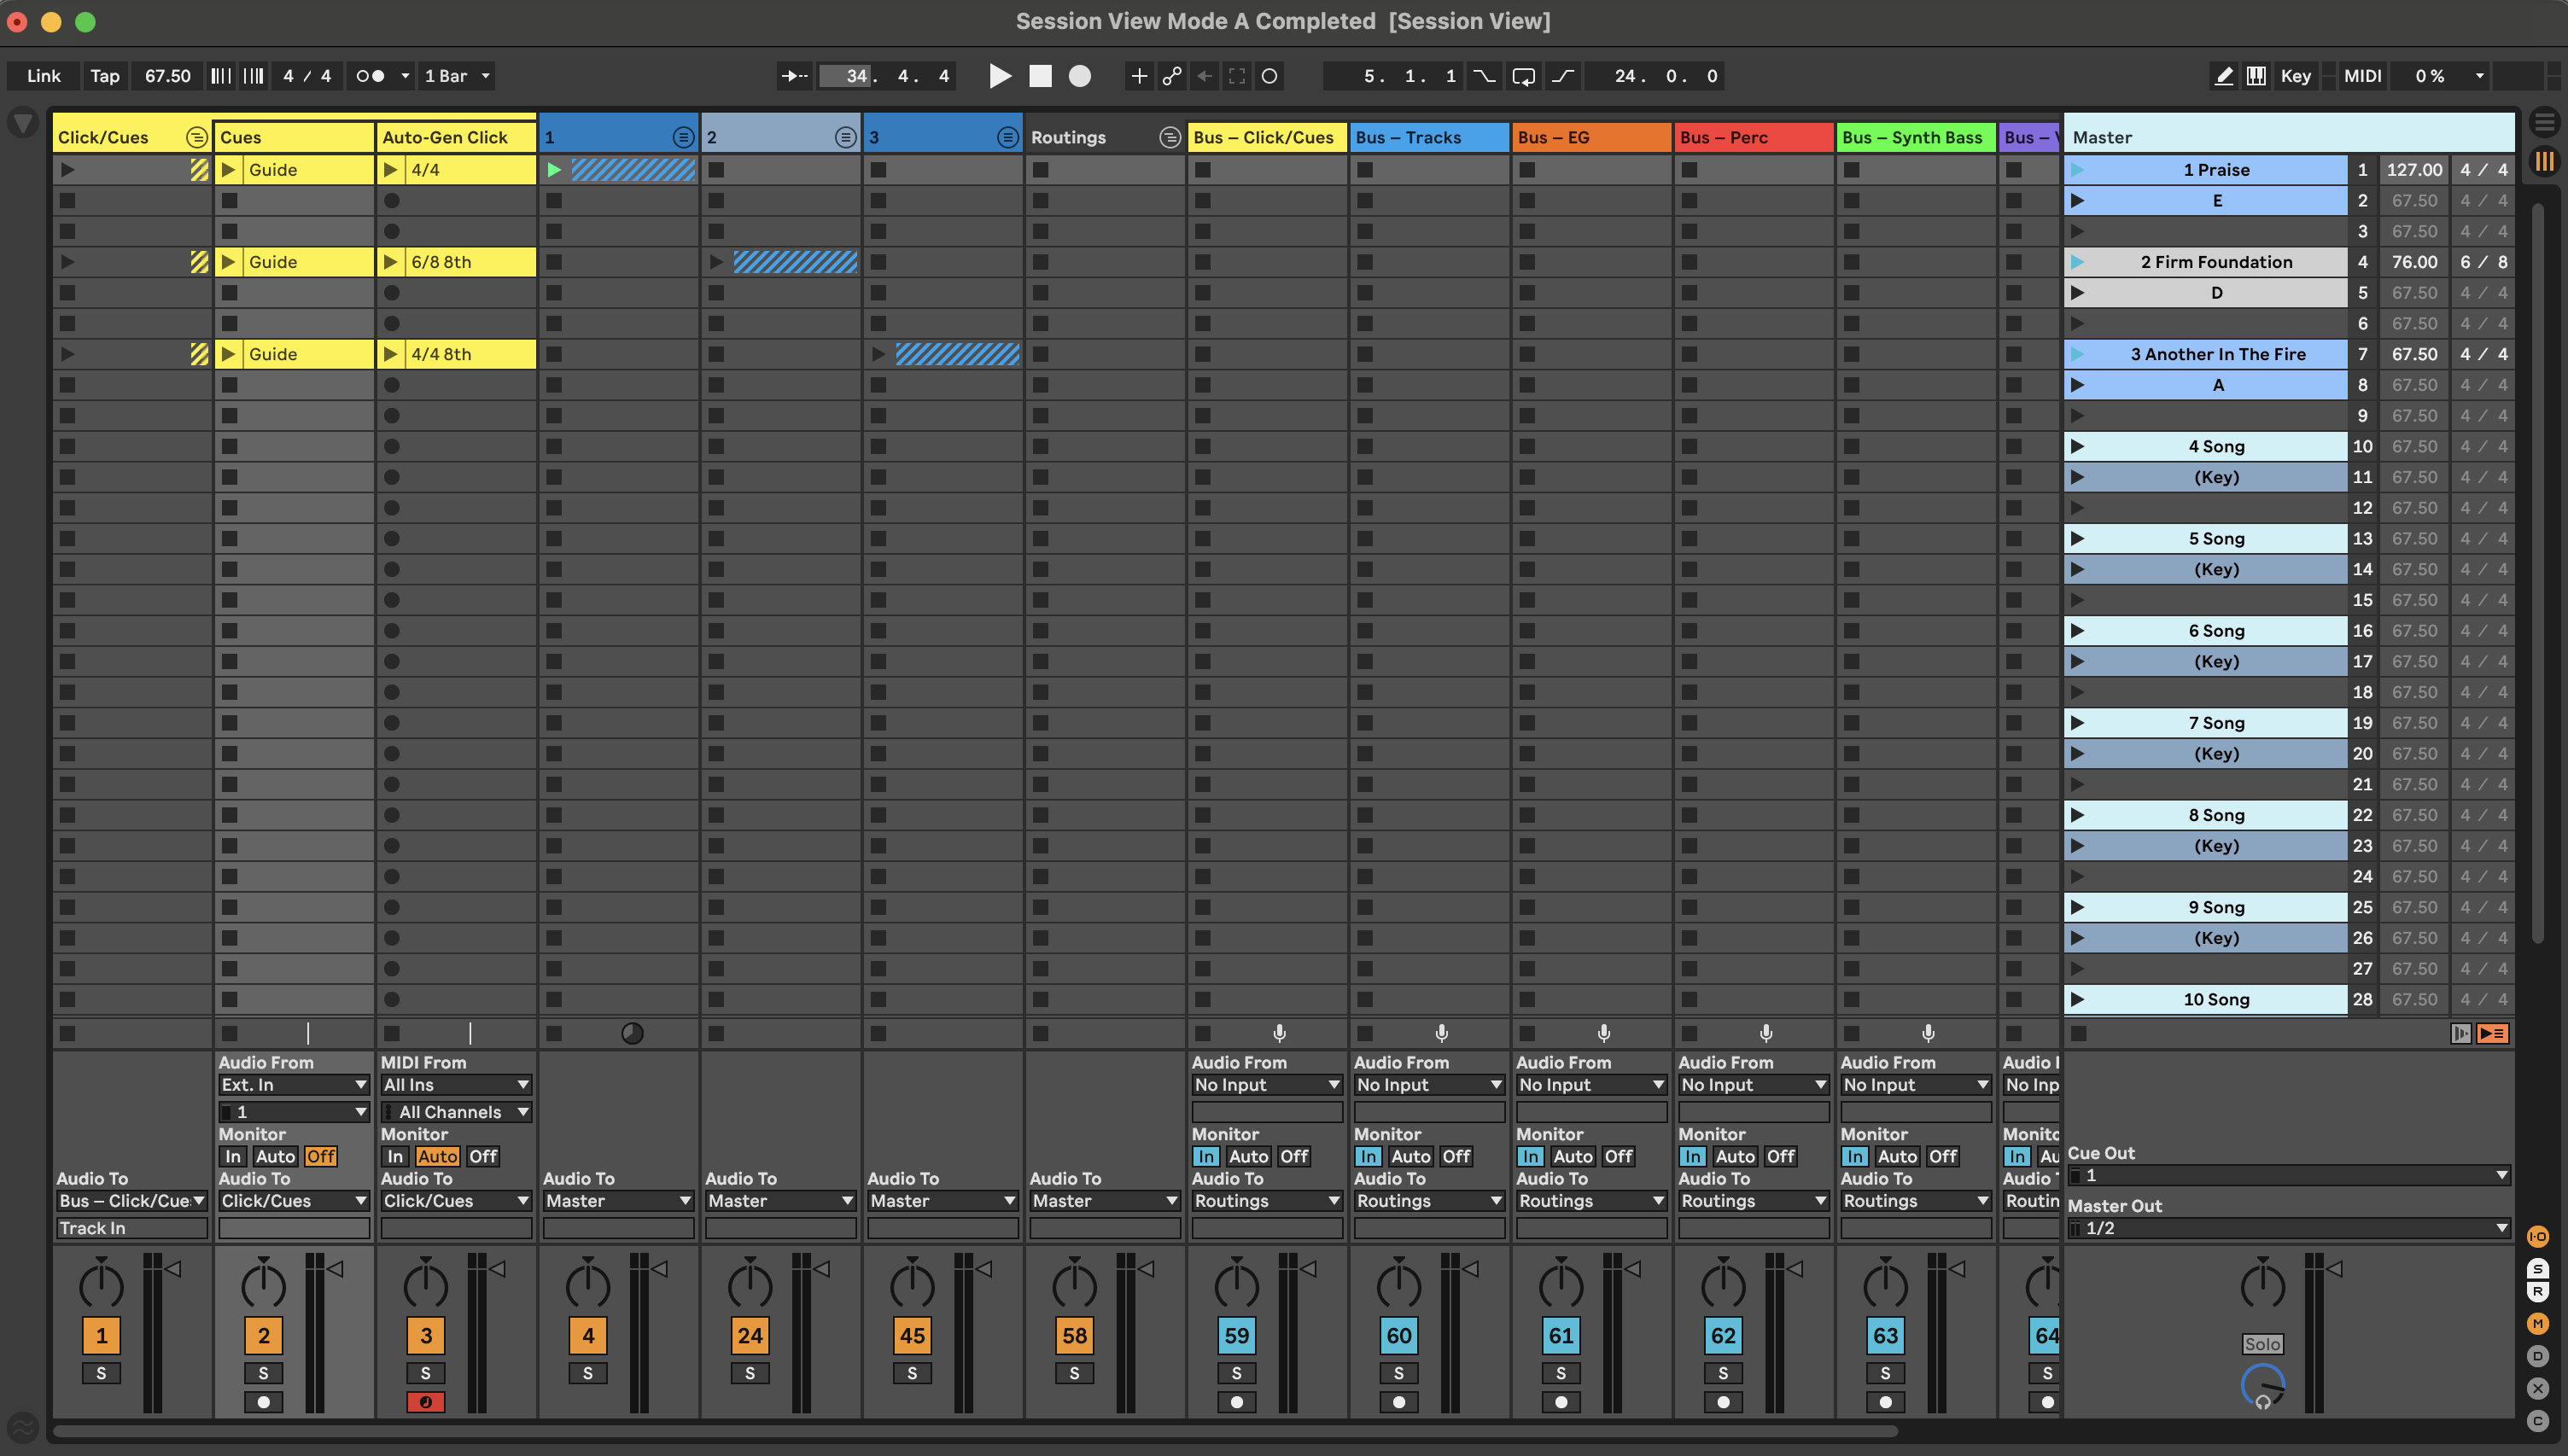Enable Link in the top left corner
Image resolution: width=2568 pixels, height=1456 pixels.
coord(43,75)
